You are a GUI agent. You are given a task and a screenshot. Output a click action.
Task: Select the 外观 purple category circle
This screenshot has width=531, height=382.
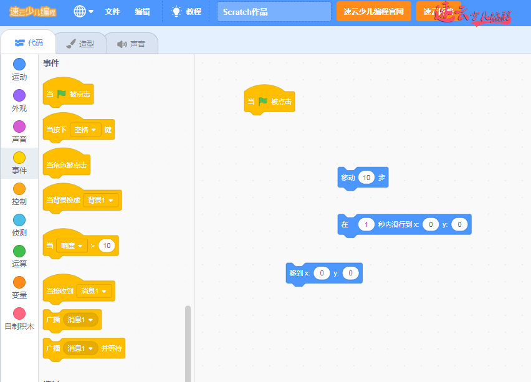[19, 95]
